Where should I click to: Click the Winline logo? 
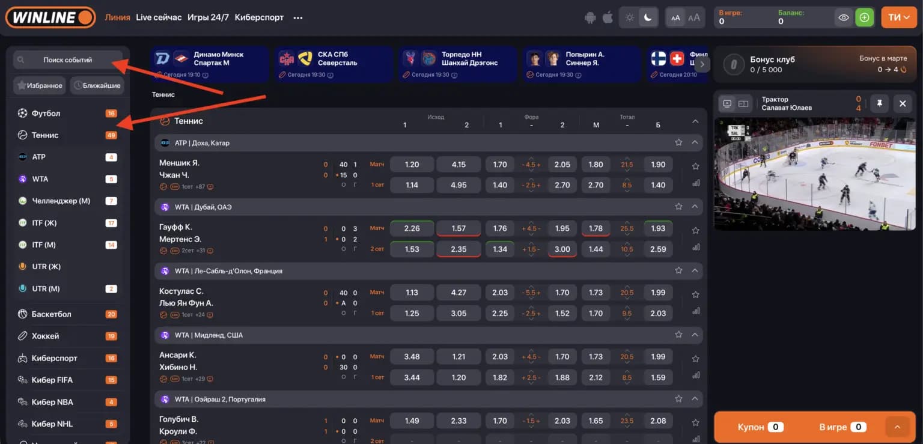tap(50, 17)
